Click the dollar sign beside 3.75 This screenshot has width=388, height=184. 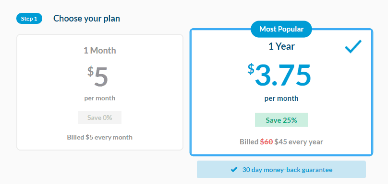tap(251, 69)
